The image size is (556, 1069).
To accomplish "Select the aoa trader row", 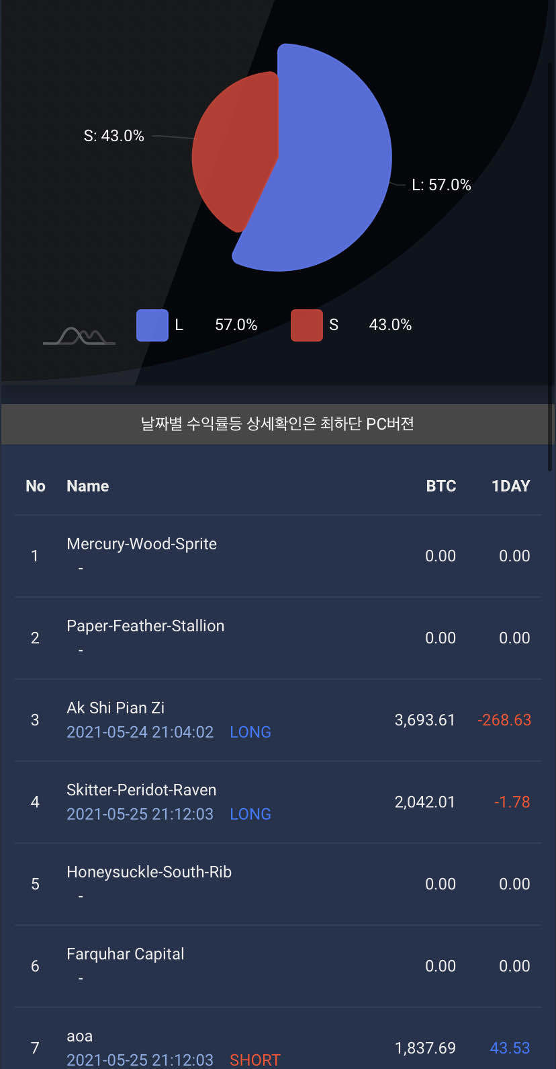I will pyautogui.click(x=80, y=1036).
